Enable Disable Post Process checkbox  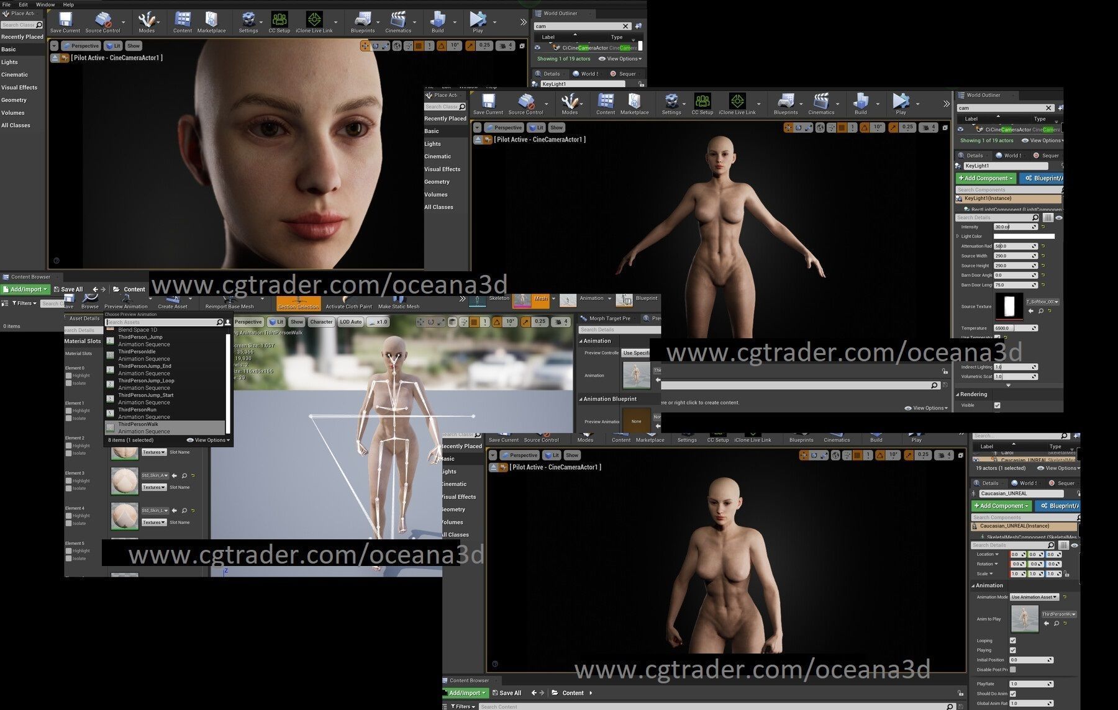[1012, 670]
